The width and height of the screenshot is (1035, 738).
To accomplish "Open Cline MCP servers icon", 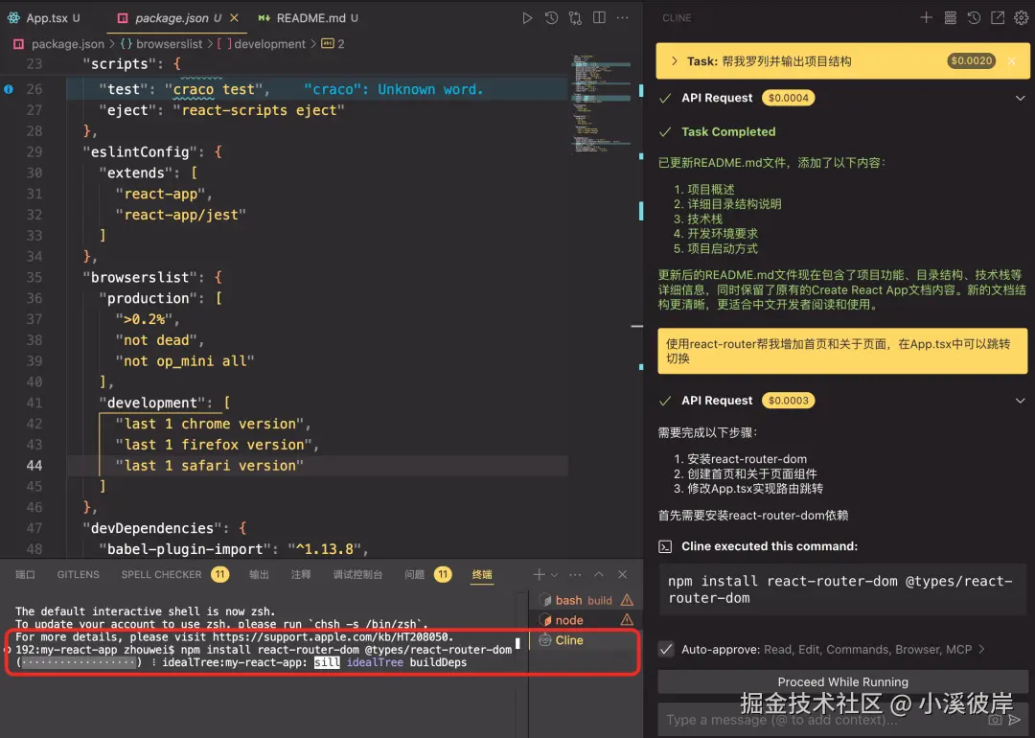I will click(x=950, y=18).
